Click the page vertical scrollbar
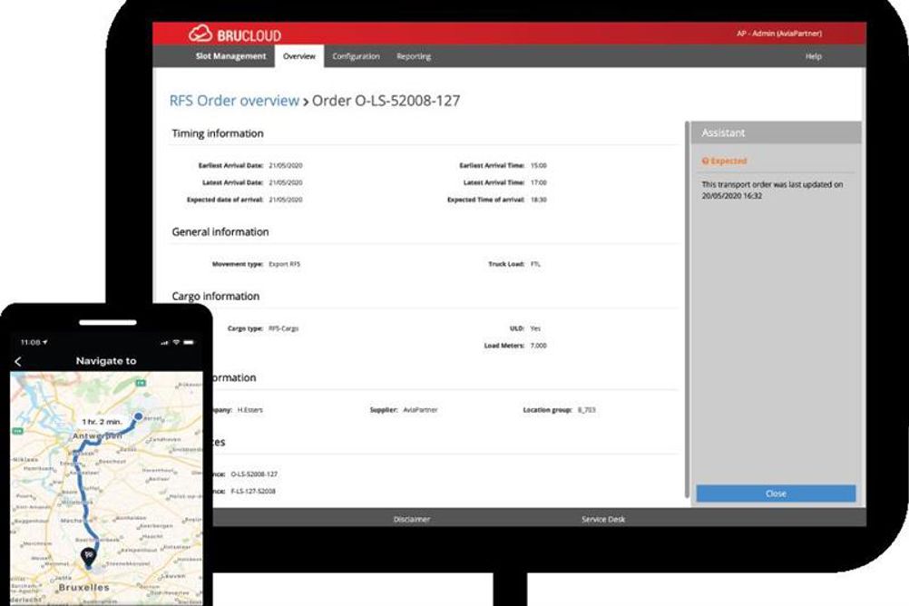Viewport: 909px width, 606px height. point(687,310)
